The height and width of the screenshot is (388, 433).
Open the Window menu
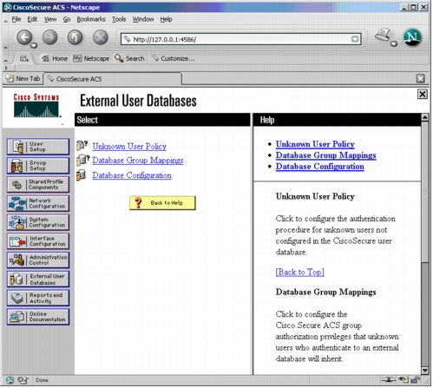tap(143, 19)
